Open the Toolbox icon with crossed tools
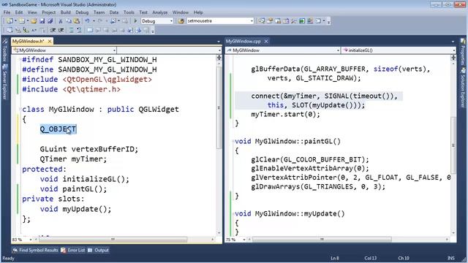 tap(294, 21)
